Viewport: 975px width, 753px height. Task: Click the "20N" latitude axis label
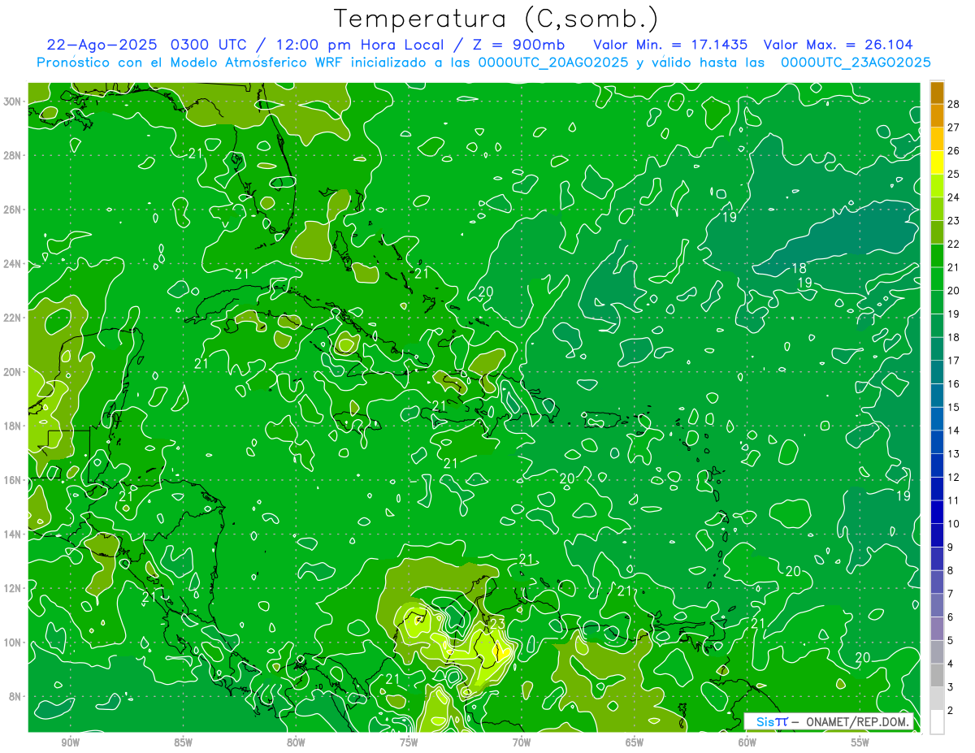14,371
